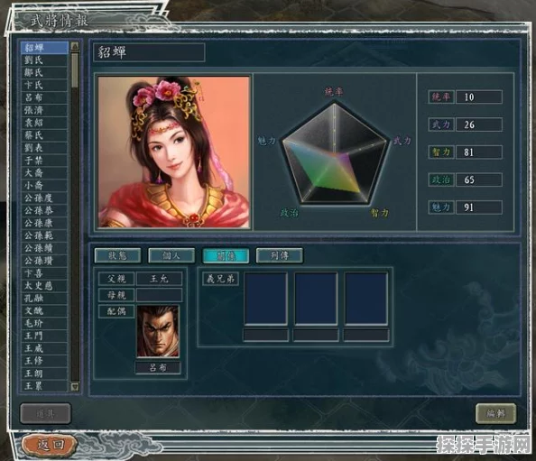The image size is (536, 461).
Task: Click the 政治 value field showing 65
Action: click(x=479, y=180)
